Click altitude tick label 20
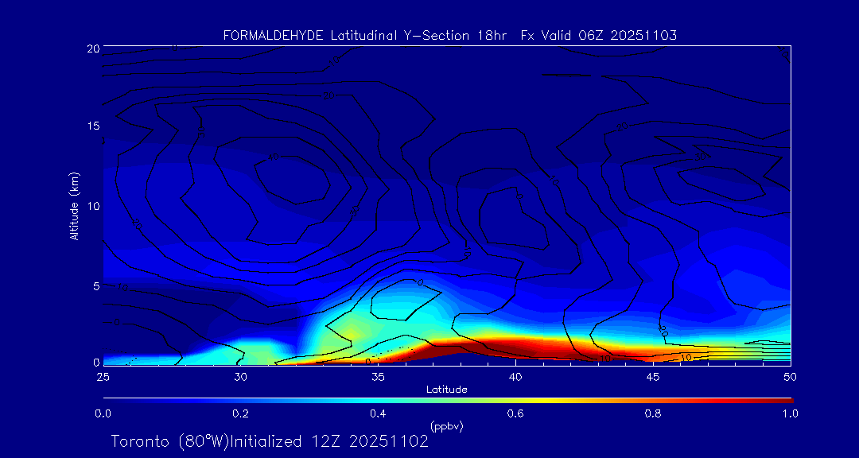Screen dimensions: 859x458 click(92, 49)
